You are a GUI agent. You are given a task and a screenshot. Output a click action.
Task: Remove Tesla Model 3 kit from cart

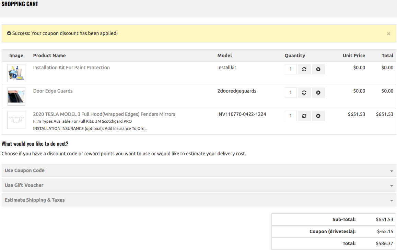[318, 116]
